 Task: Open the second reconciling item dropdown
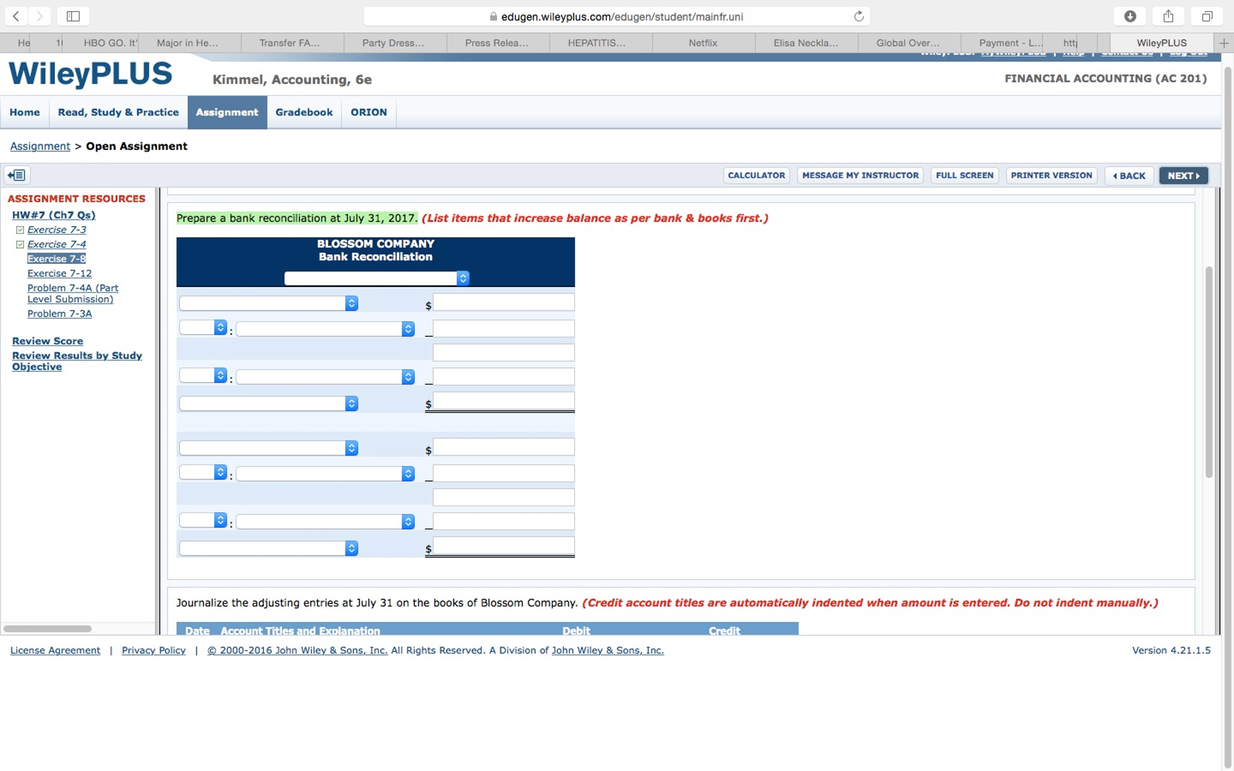325,377
